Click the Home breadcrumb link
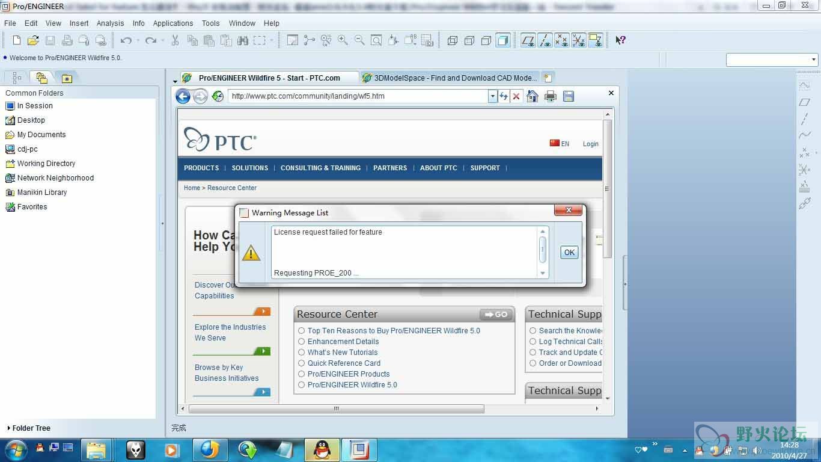Image resolution: width=821 pixels, height=462 pixels. pos(192,188)
